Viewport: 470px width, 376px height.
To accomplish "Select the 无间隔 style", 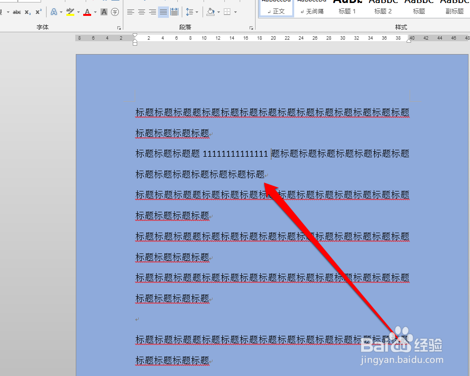I will click(312, 8).
